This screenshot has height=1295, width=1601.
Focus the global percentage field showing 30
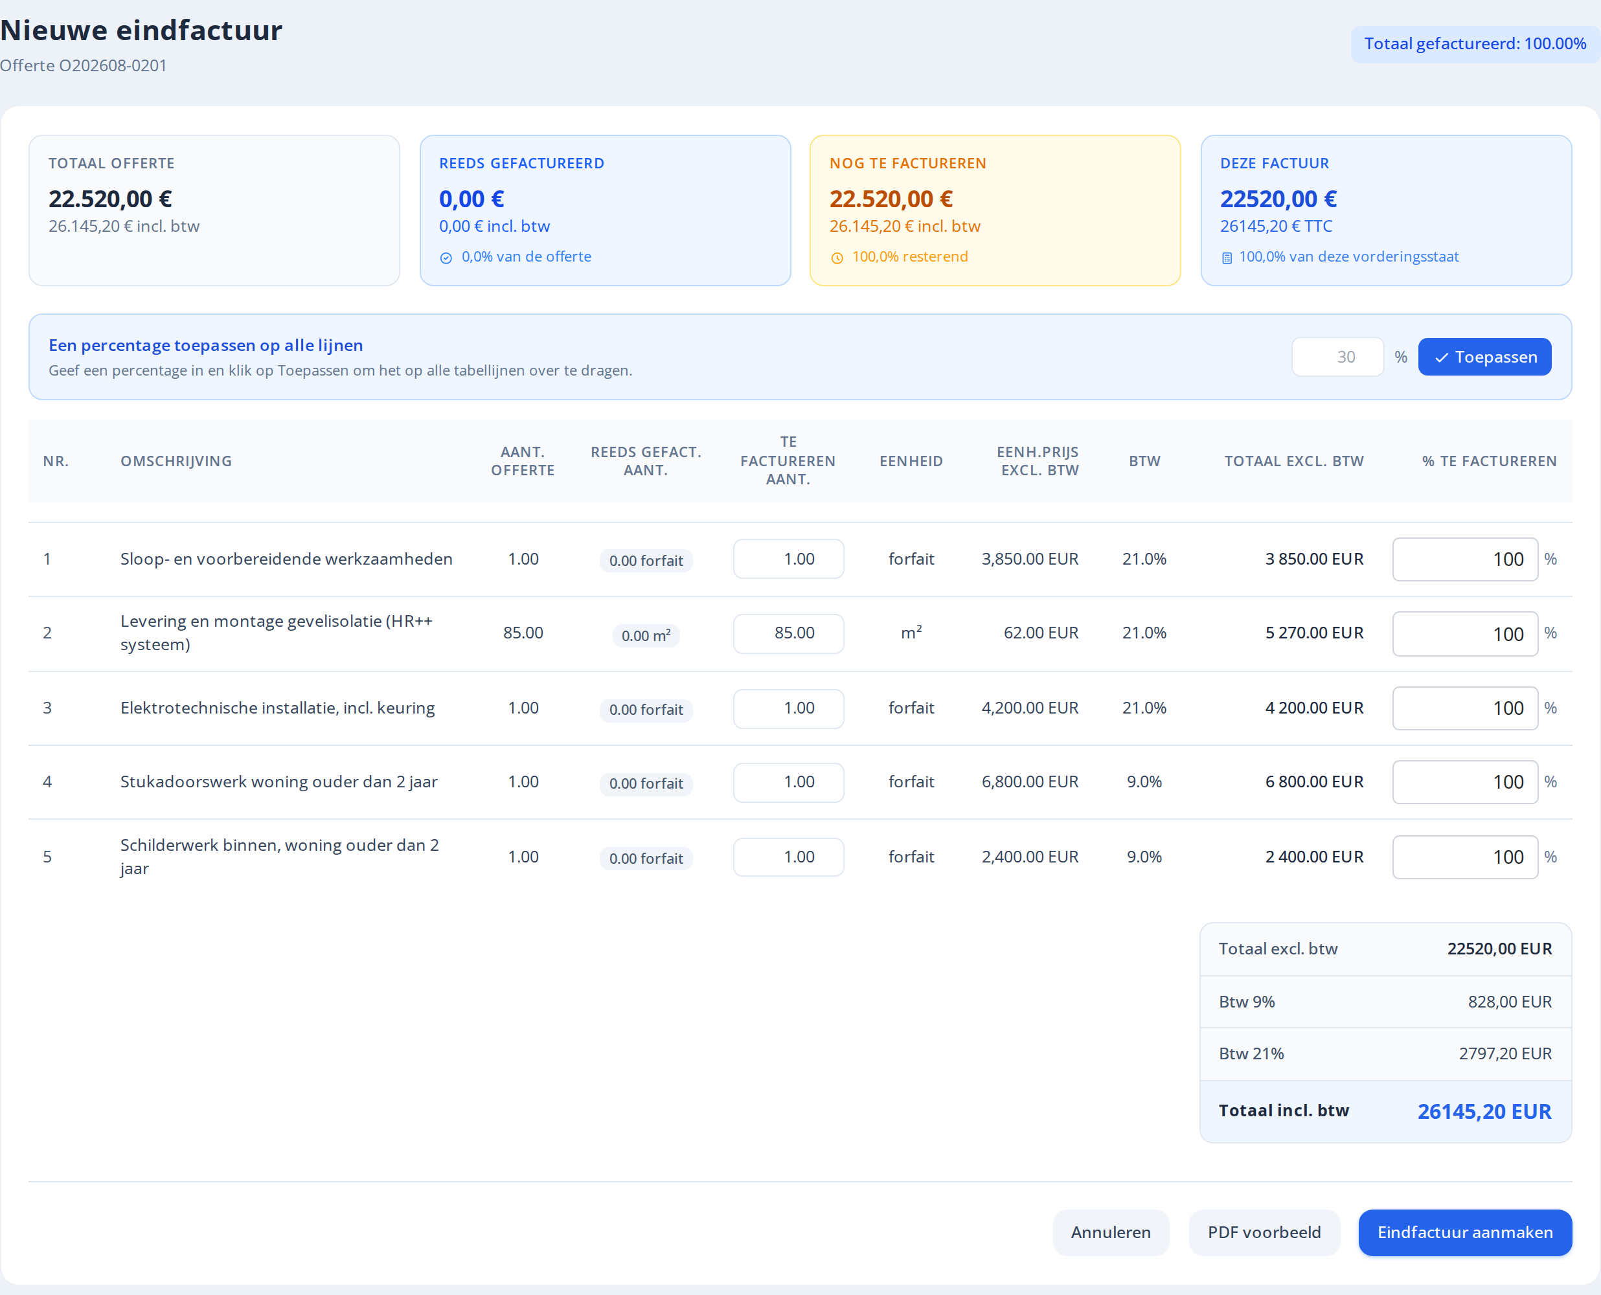(x=1337, y=357)
